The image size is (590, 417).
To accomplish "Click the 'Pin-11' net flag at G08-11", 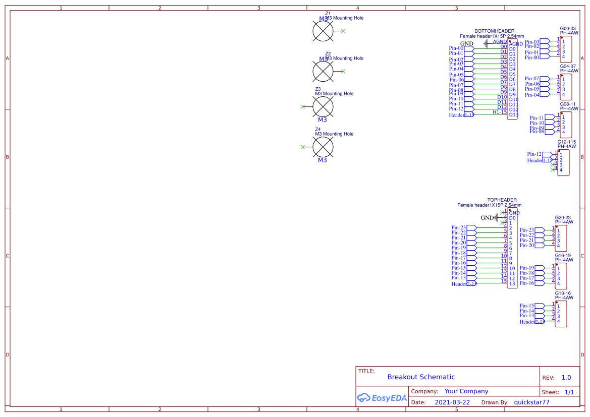I will [542, 118].
